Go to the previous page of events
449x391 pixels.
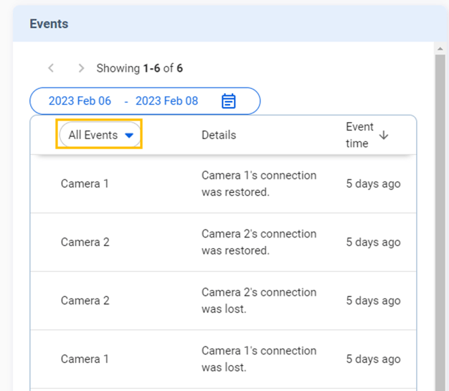51,68
